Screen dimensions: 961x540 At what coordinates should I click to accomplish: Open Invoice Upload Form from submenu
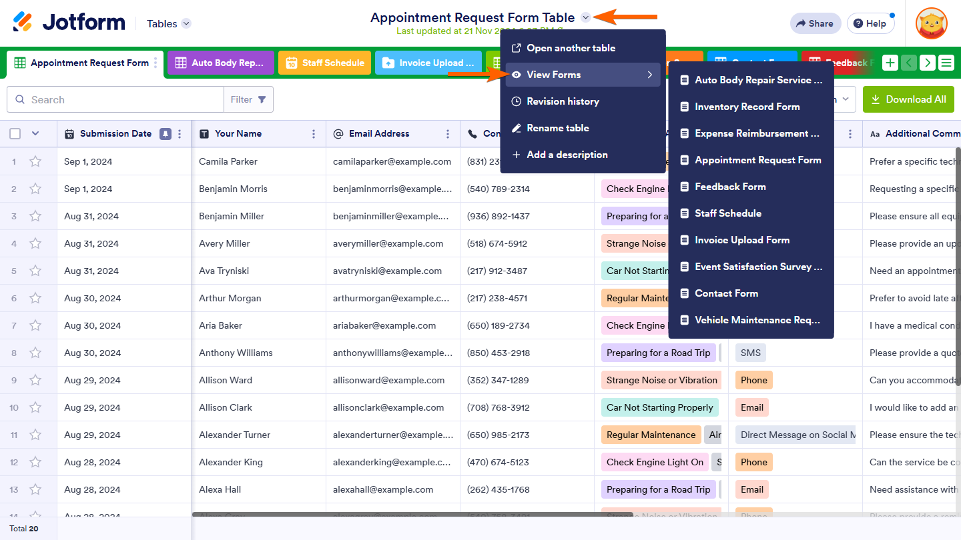click(751, 240)
